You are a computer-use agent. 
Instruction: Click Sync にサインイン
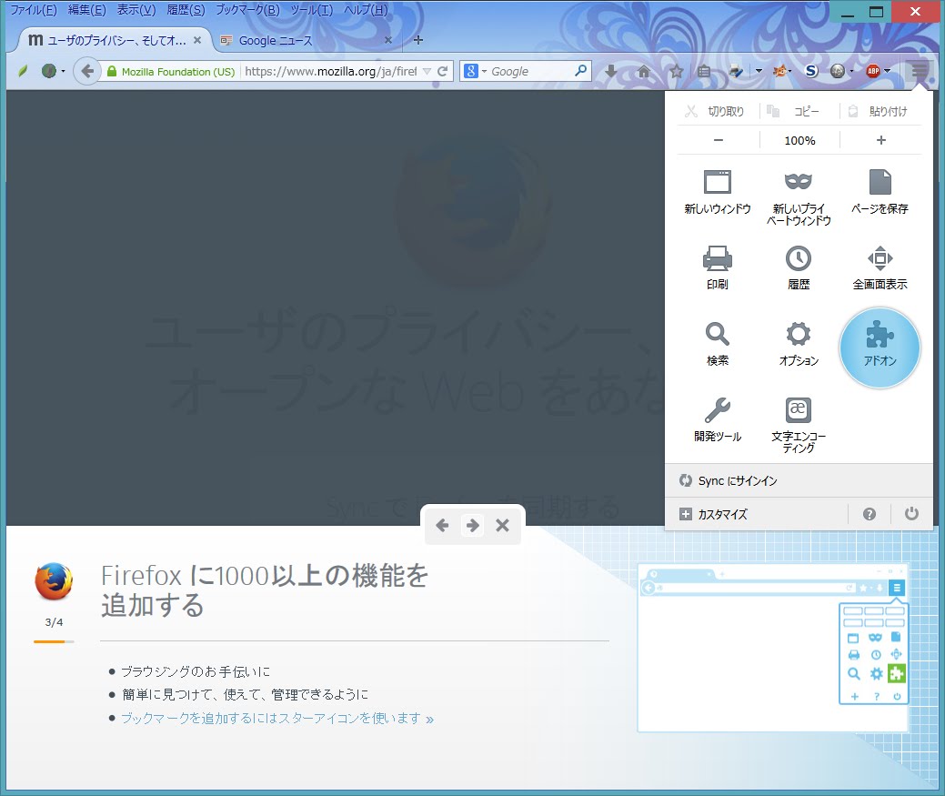(x=799, y=480)
